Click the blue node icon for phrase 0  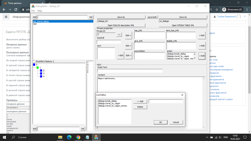pos(34,65)
